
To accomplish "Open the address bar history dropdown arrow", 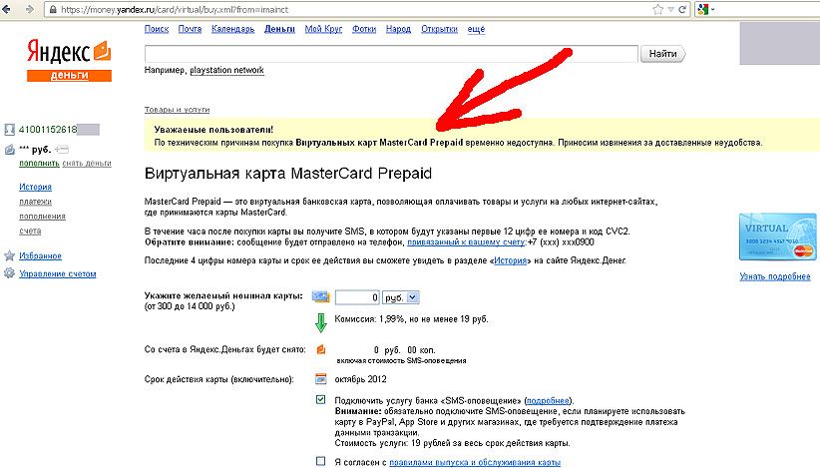I will click(671, 9).
